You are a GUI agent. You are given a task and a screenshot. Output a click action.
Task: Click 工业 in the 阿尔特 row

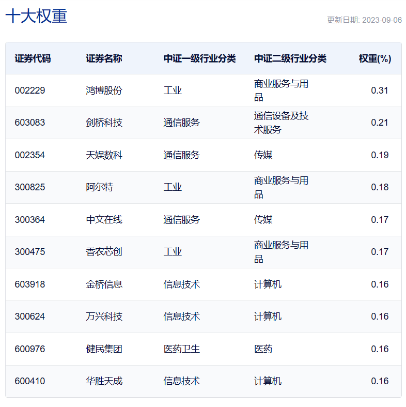[173, 187]
